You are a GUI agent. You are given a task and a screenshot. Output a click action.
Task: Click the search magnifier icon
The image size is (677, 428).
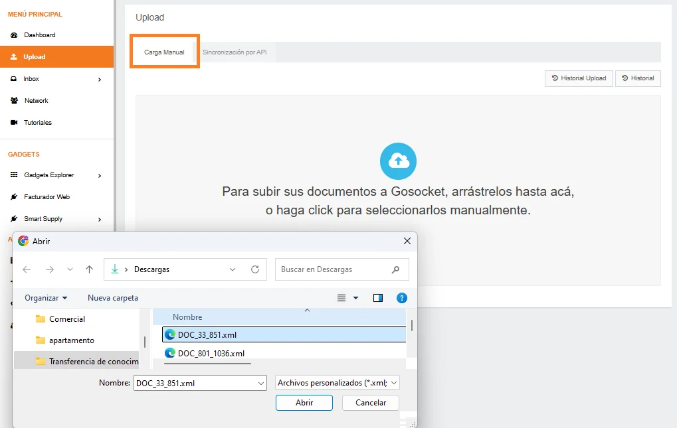click(x=395, y=269)
